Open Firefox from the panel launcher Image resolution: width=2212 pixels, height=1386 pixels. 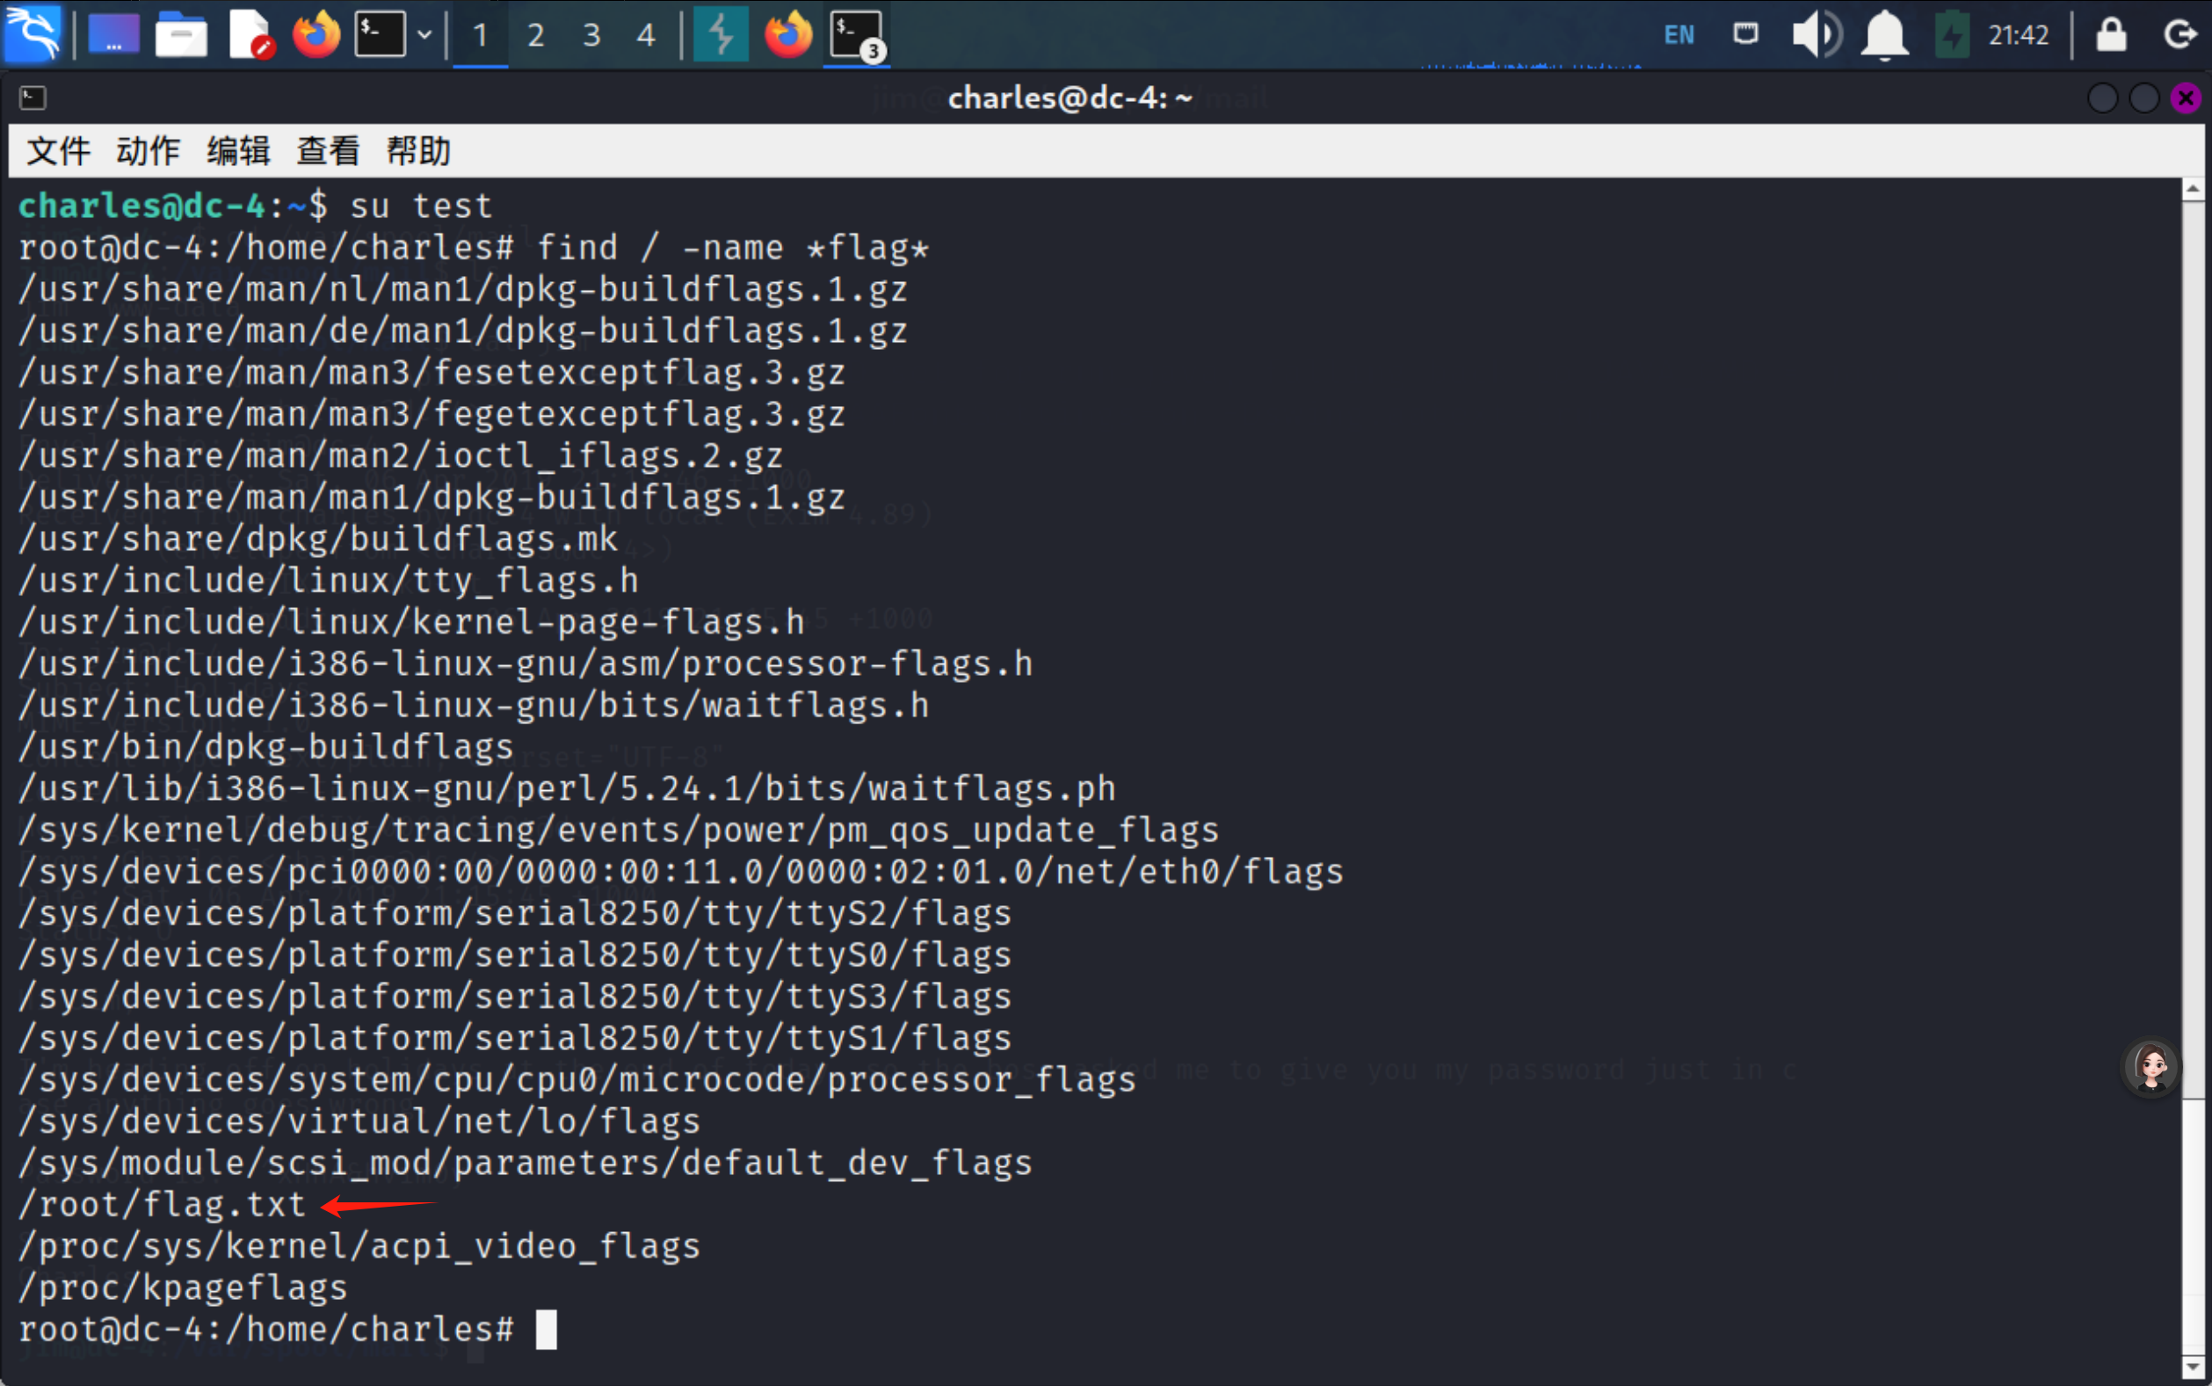[315, 35]
